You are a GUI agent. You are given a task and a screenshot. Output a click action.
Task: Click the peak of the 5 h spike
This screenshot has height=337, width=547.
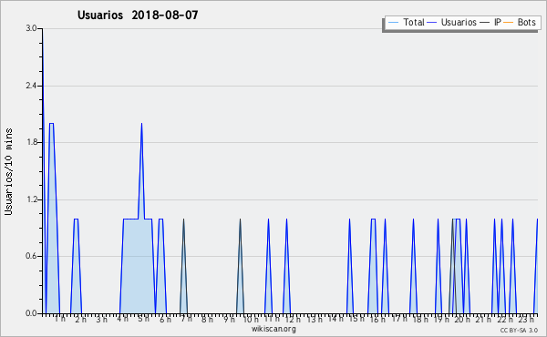(141, 124)
